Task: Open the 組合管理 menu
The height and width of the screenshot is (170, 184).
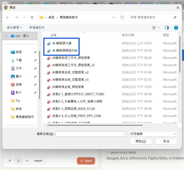Action: (x=14, y=28)
